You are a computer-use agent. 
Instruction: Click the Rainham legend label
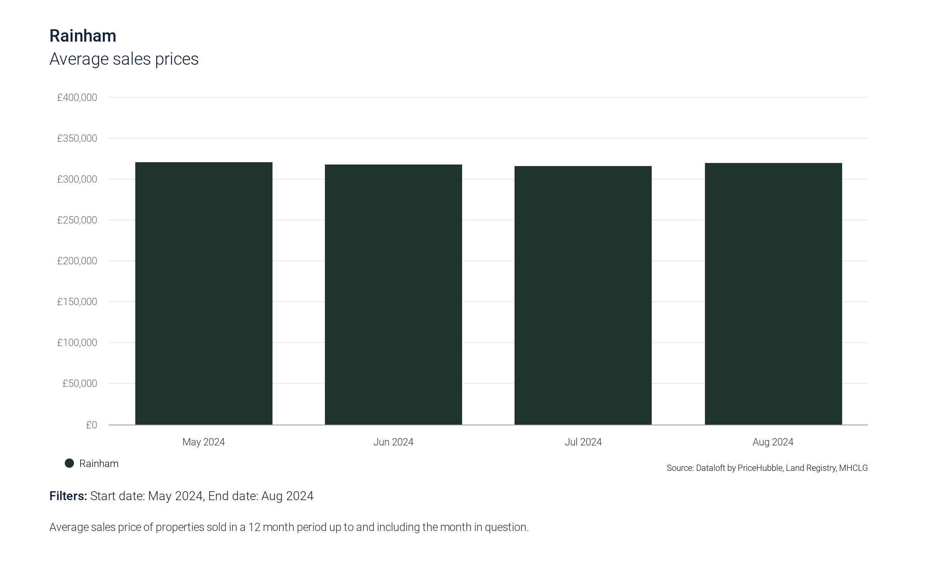click(x=99, y=464)
